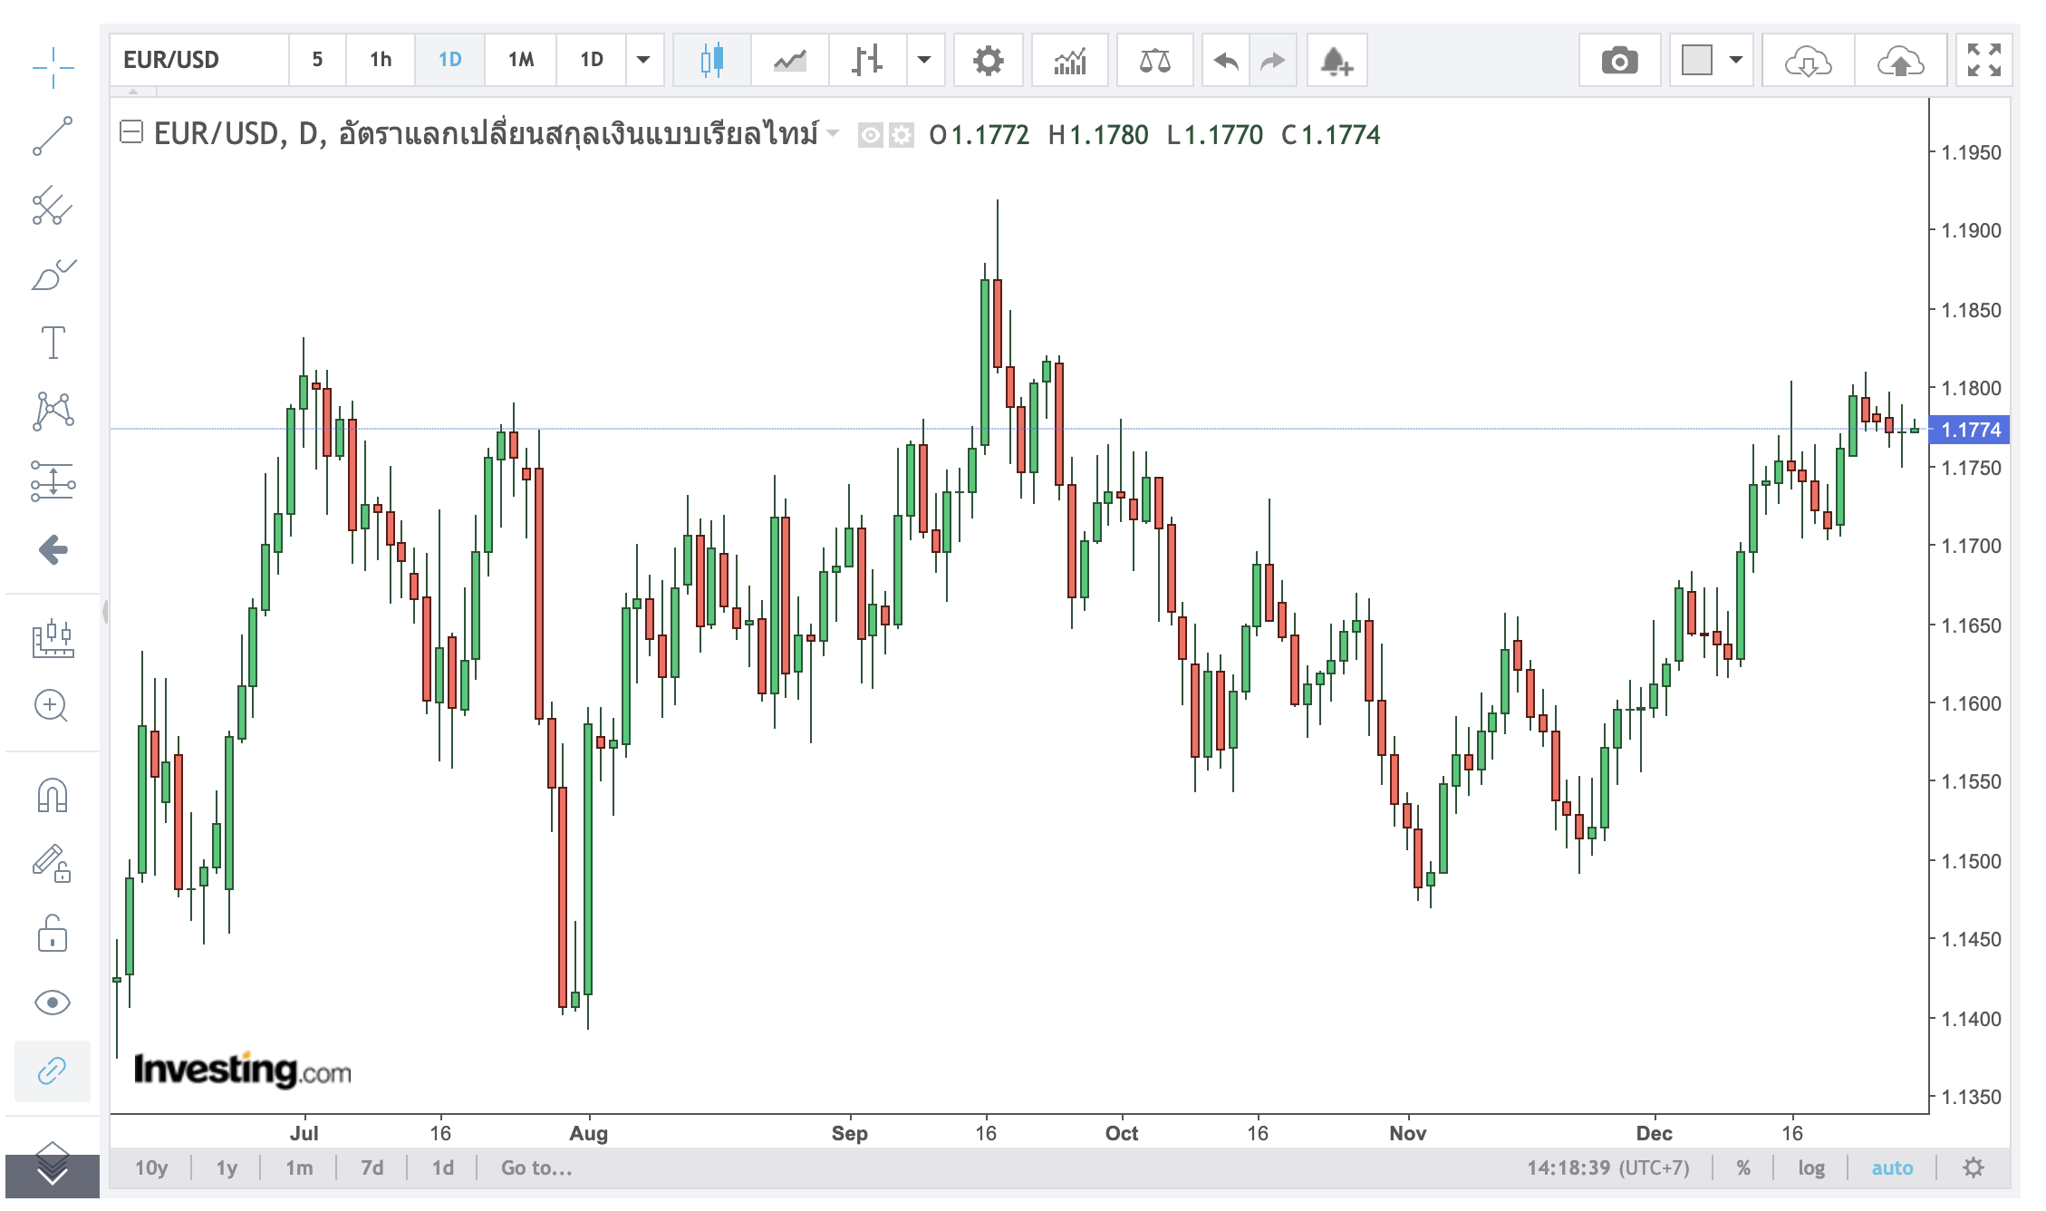Click the Go to... button
Viewport: 2046px width, 1211px height.
536,1167
